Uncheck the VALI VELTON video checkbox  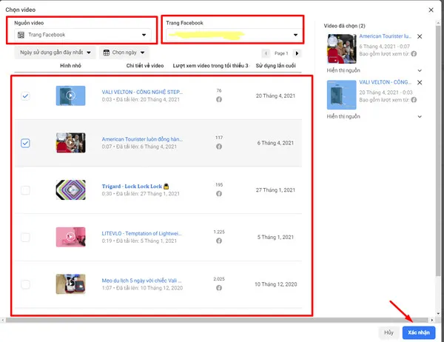click(x=25, y=95)
